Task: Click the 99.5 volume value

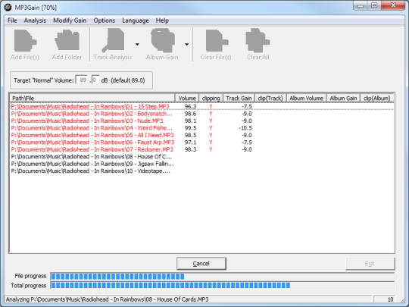Action: click(190, 128)
